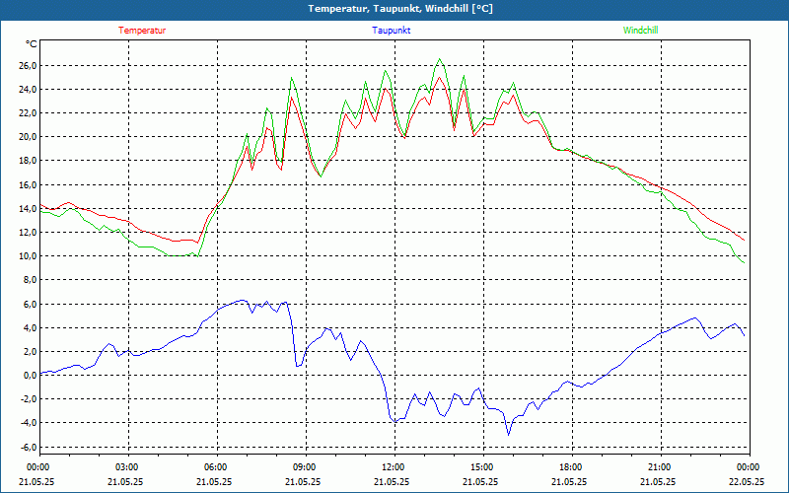The image size is (789, 493).
Task: Click the red Temperatur legend label
Action: tap(142, 31)
